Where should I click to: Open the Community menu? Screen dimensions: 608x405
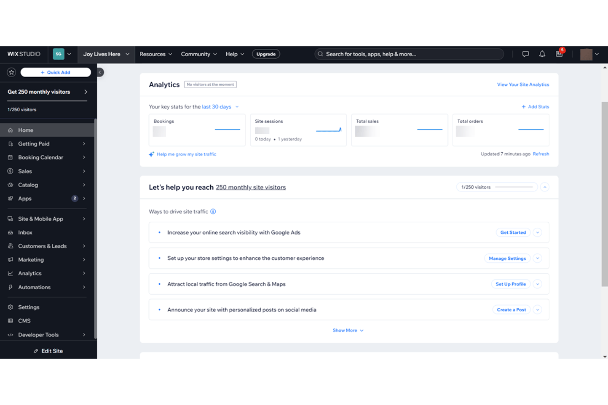coord(199,54)
